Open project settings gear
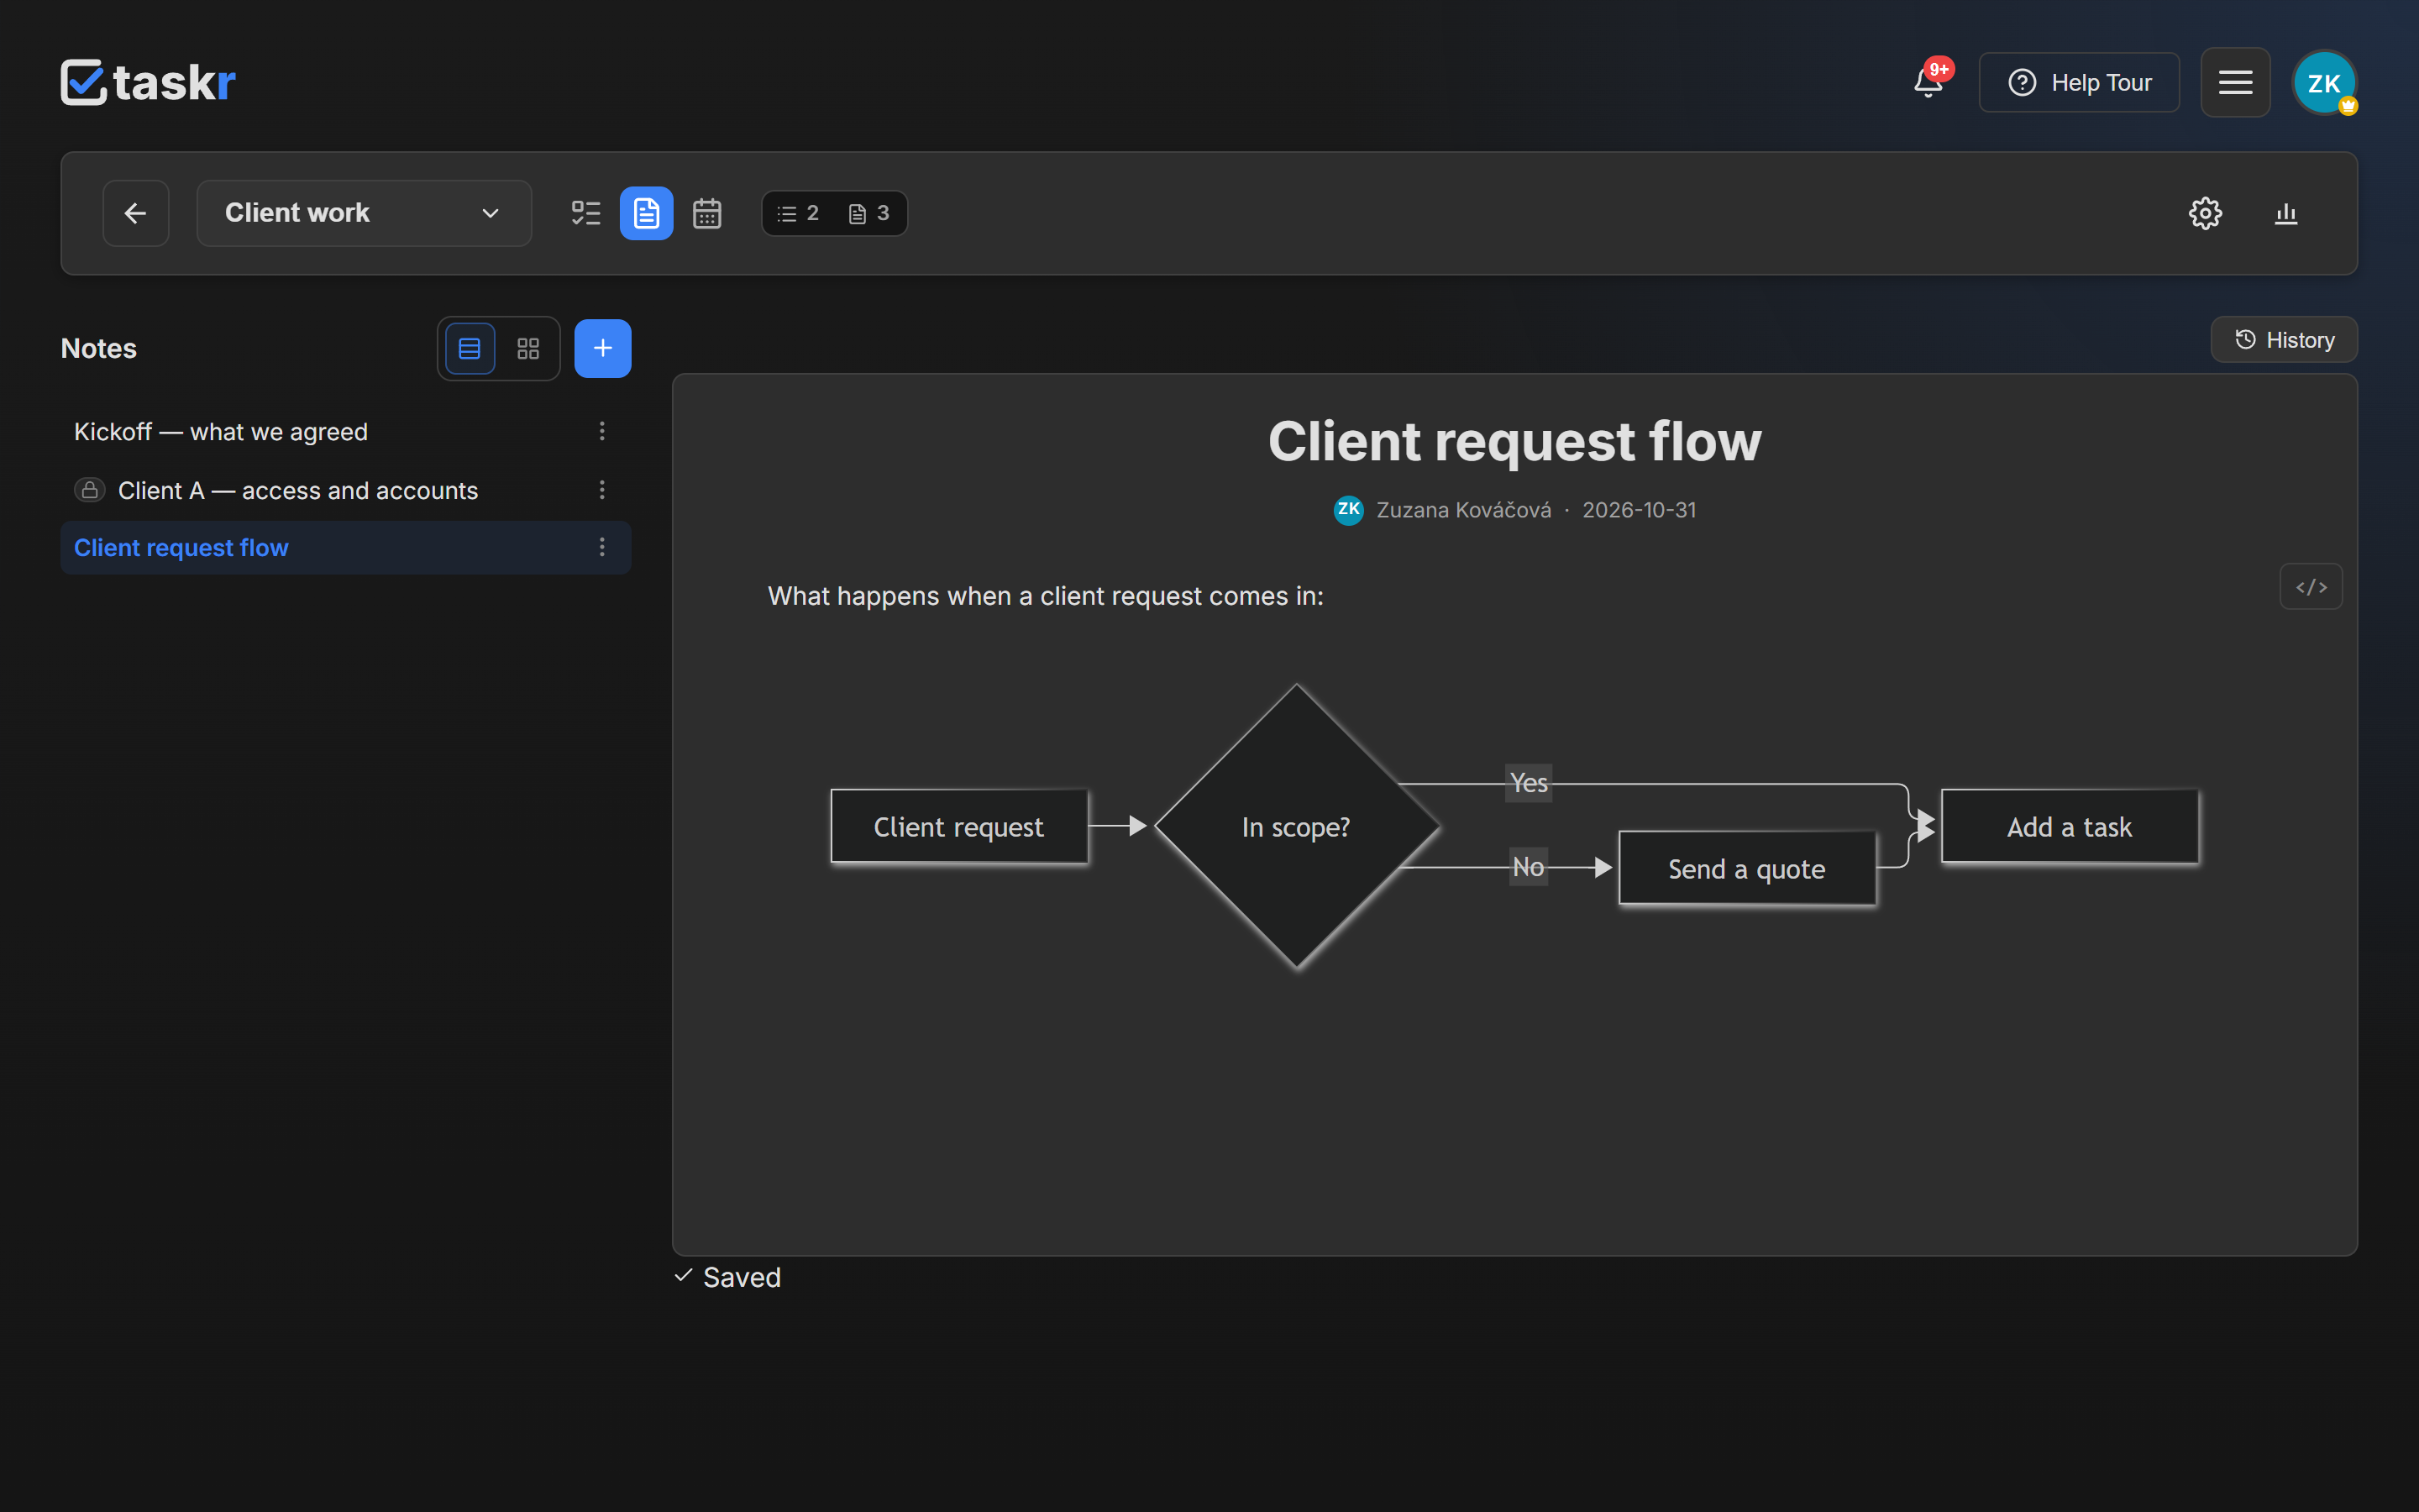2419x1512 pixels. (x=2205, y=213)
